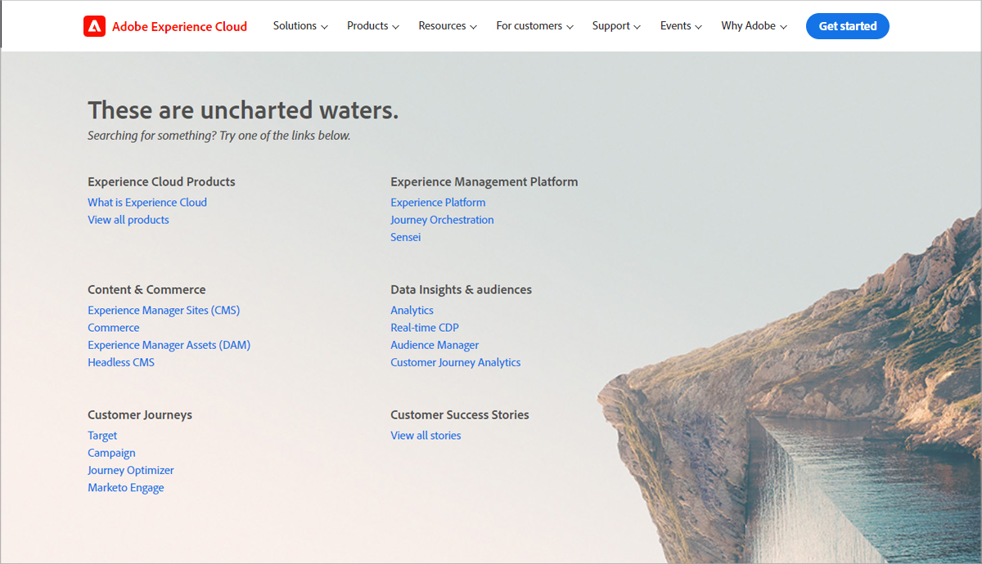This screenshot has width=982, height=564.
Task: Click the 'Experience Management Platform' heading
Action: [x=484, y=182]
